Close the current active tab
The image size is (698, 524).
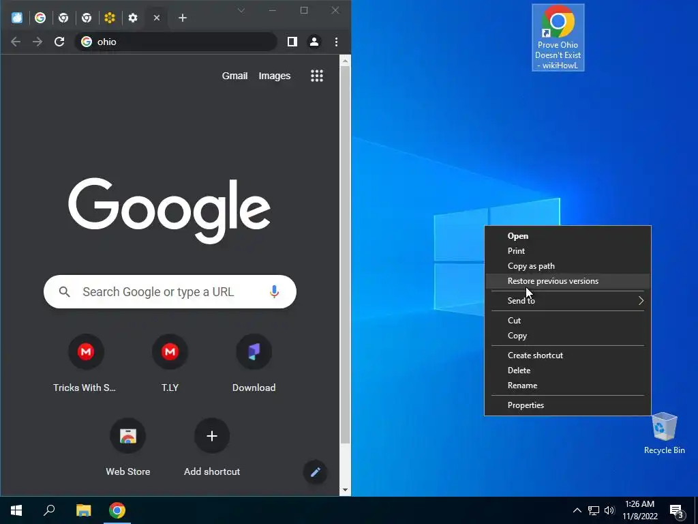[157, 18]
